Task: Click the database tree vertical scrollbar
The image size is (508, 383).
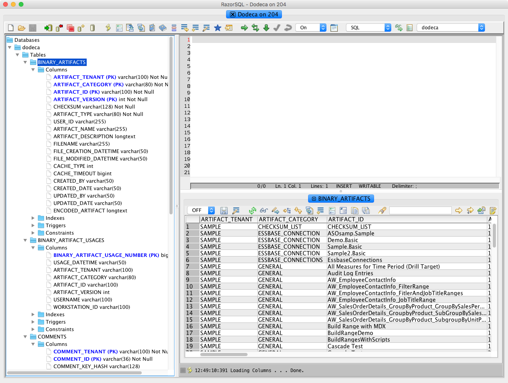Action: pyautogui.click(x=171, y=125)
